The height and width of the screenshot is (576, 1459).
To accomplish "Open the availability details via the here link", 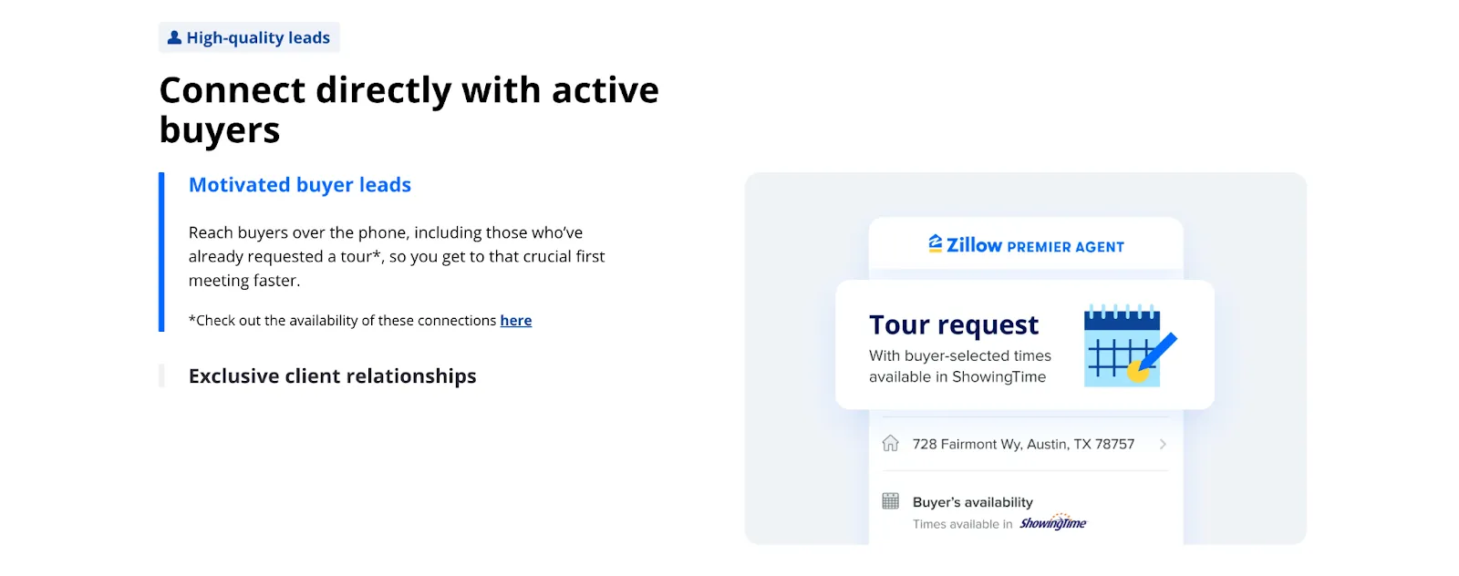I will tap(515, 320).
